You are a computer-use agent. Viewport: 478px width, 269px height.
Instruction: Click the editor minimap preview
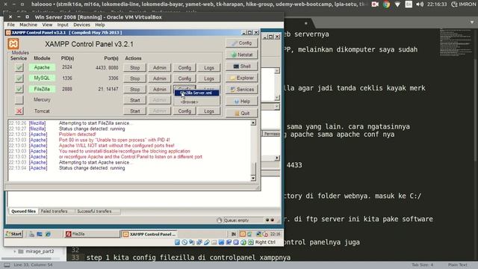[x=455, y=43]
